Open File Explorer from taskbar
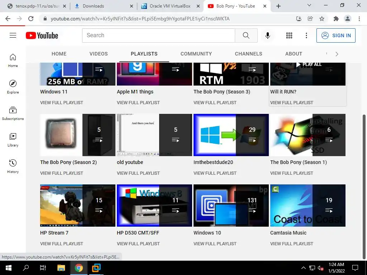367x275 pixels. [61, 268]
